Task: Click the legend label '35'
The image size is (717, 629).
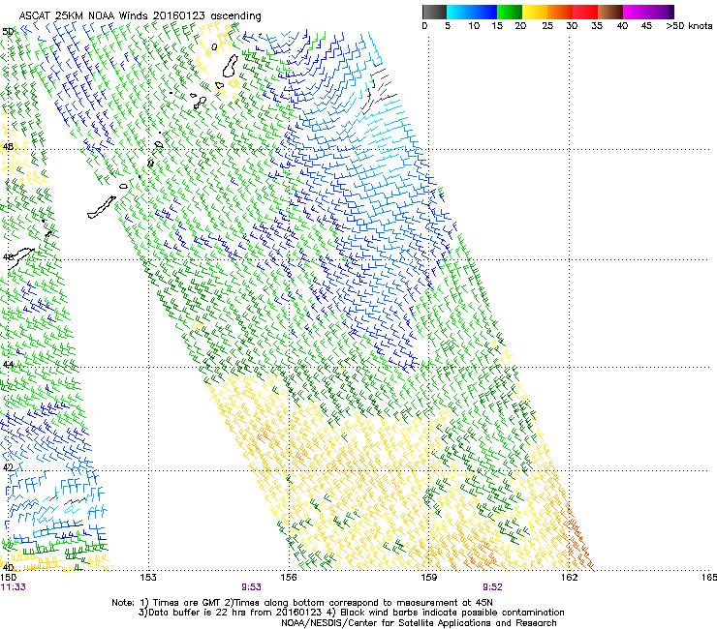Action: tap(597, 26)
